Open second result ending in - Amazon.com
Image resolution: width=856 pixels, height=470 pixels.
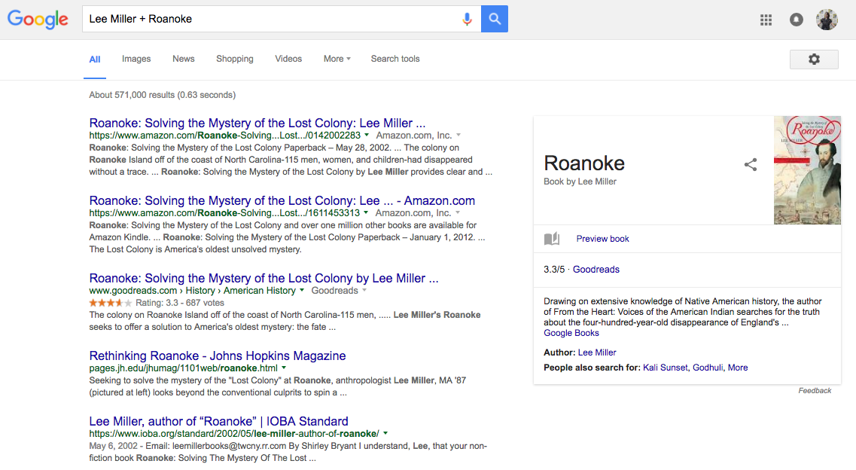pos(282,200)
